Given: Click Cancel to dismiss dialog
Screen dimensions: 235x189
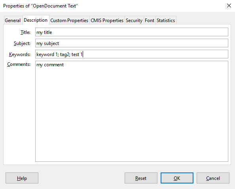Looking at the screenshot, I should 213,178.
